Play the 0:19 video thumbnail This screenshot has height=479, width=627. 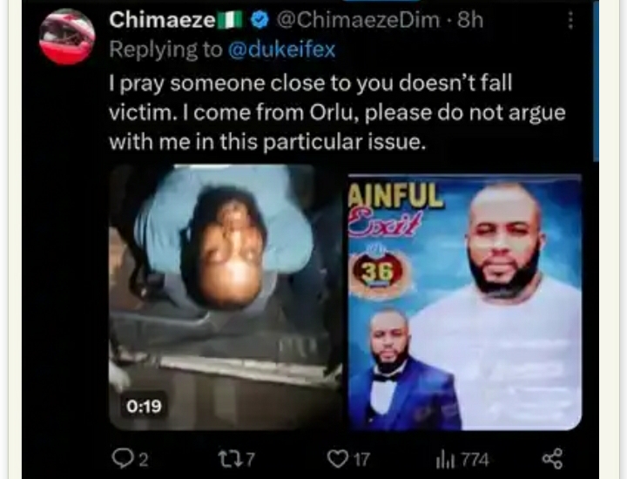pyautogui.click(x=226, y=298)
